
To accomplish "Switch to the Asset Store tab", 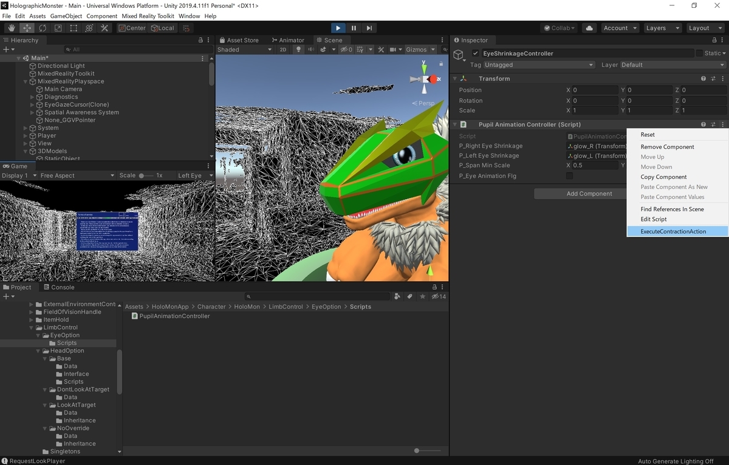I will (238, 40).
